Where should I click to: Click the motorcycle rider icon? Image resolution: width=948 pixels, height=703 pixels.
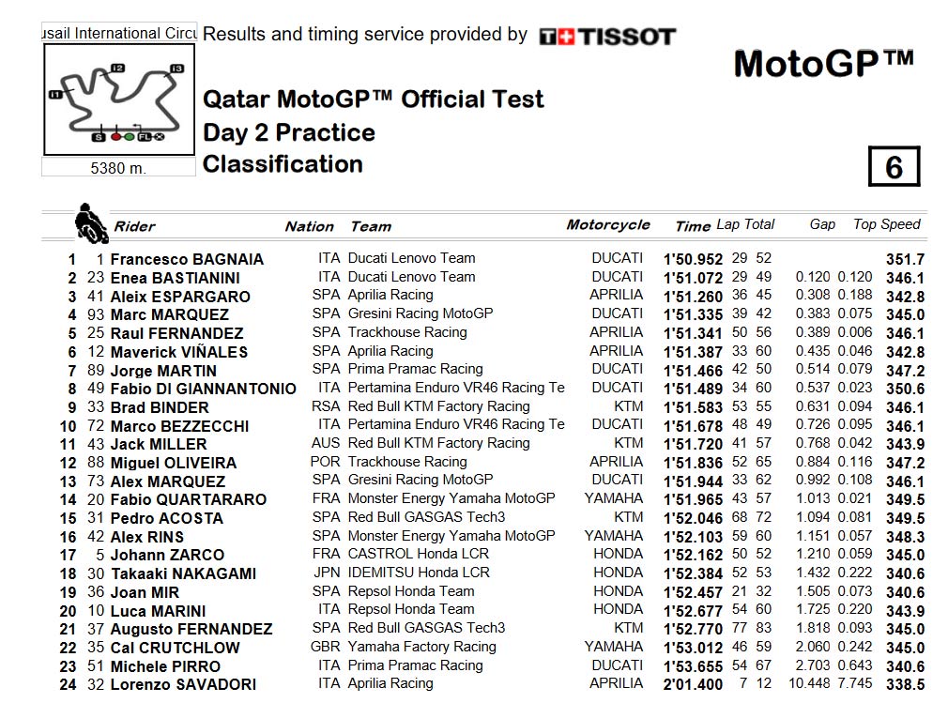pos(91,223)
